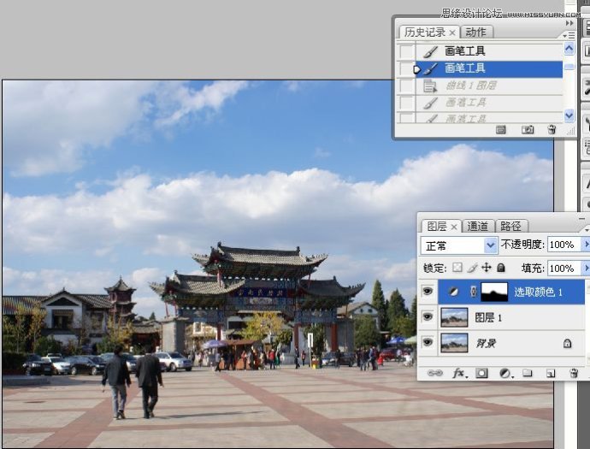Toggle lock position

487,268
